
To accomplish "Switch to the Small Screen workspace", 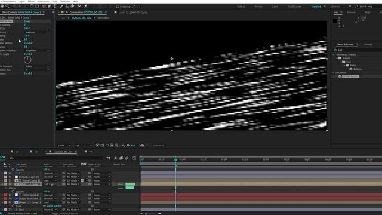I will tap(294, 7).
